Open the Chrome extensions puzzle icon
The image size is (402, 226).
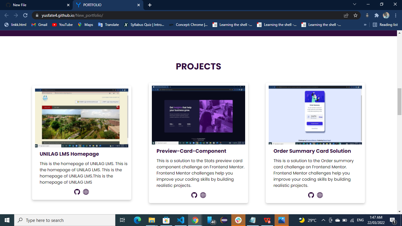coord(376,15)
